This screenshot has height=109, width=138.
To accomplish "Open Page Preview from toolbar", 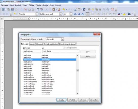I will click(33, 9).
